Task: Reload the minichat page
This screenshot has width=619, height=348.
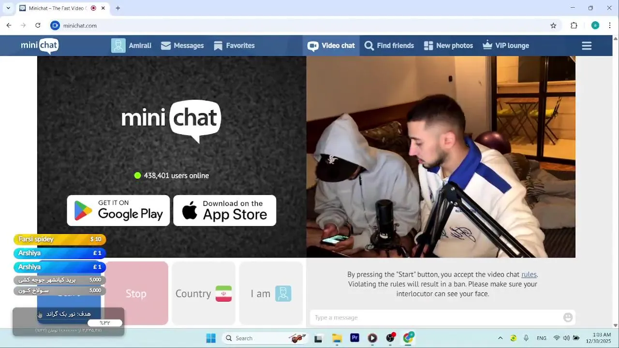Action: point(38,26)
